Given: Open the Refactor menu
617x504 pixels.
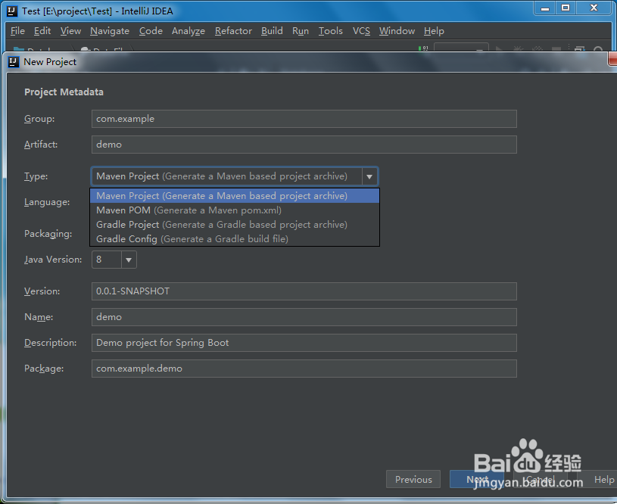Looking at the screenshot, I should (233, 31).
